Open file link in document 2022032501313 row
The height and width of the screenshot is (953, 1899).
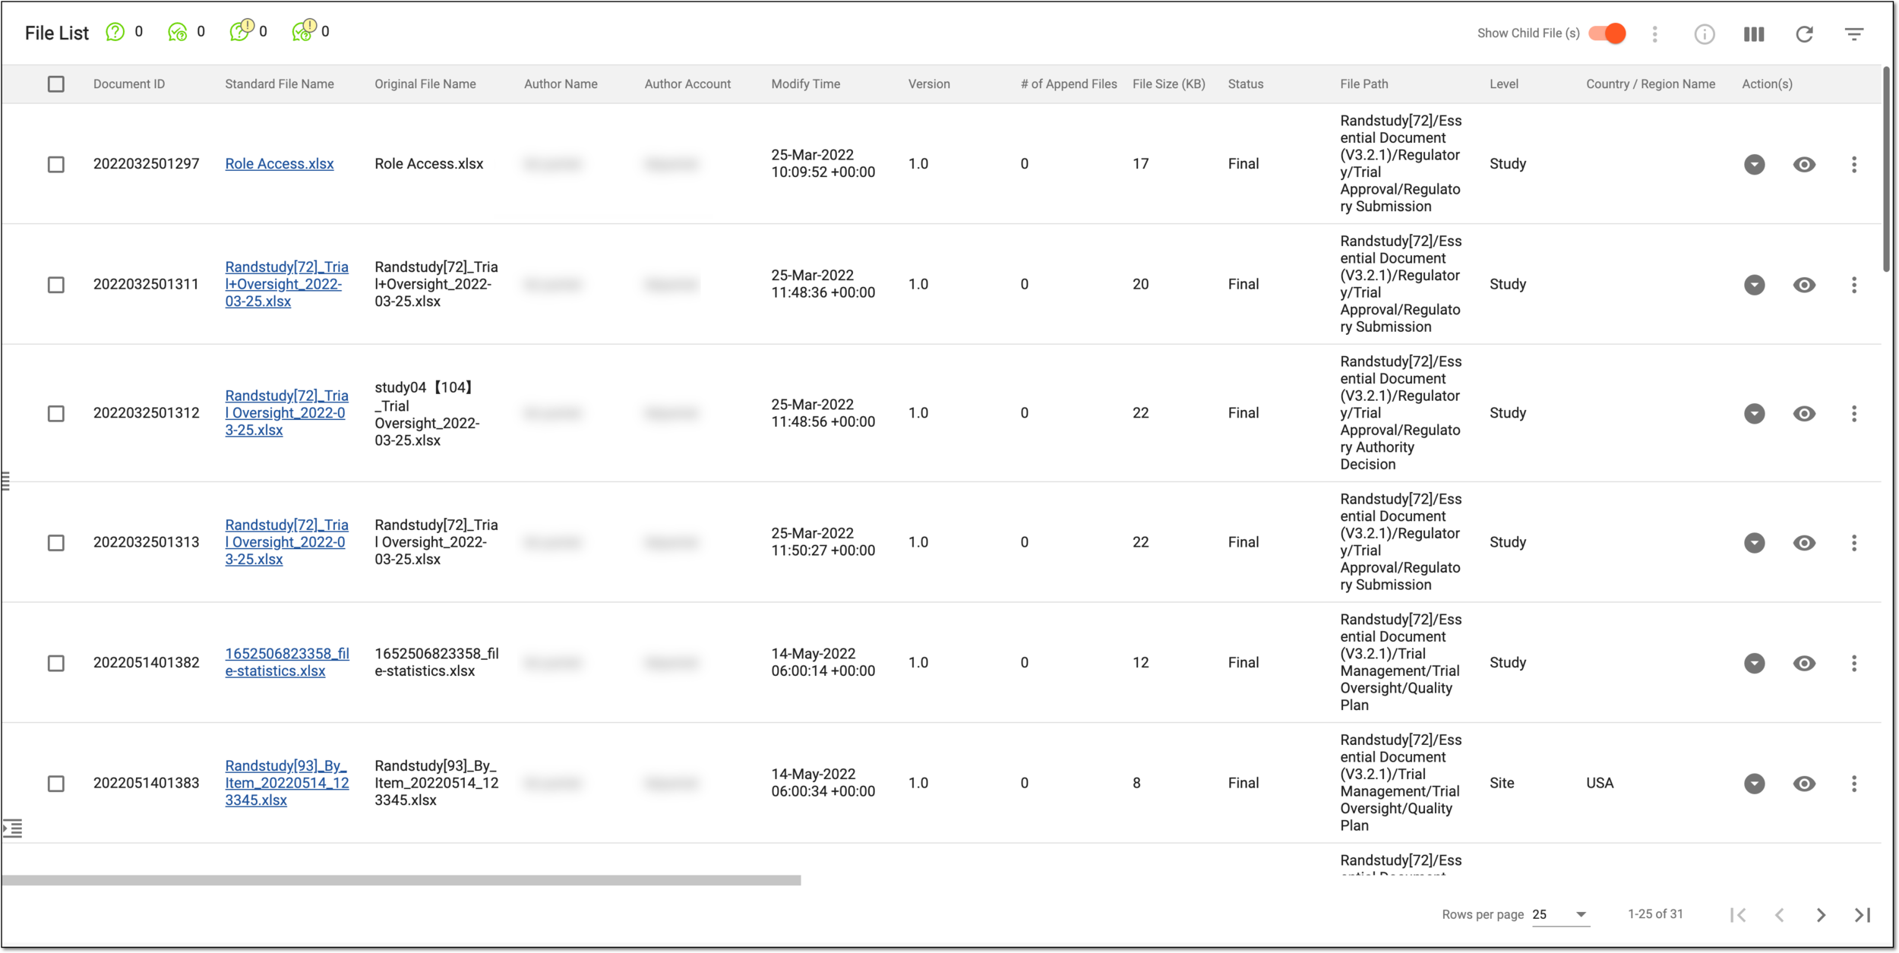[x=286, y=542]
